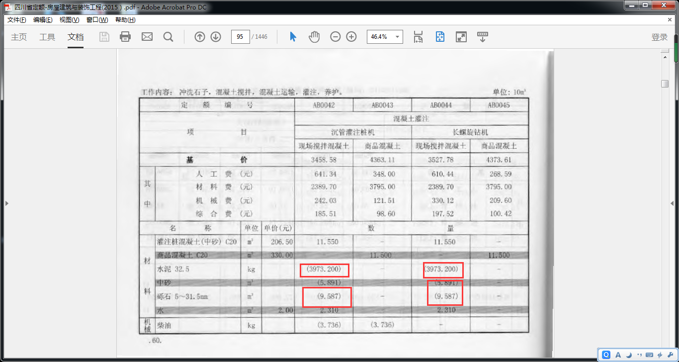This screenshot has height=362, width=679.
Task: Switch to the 工具 tab
Action: tap(47, 37)
